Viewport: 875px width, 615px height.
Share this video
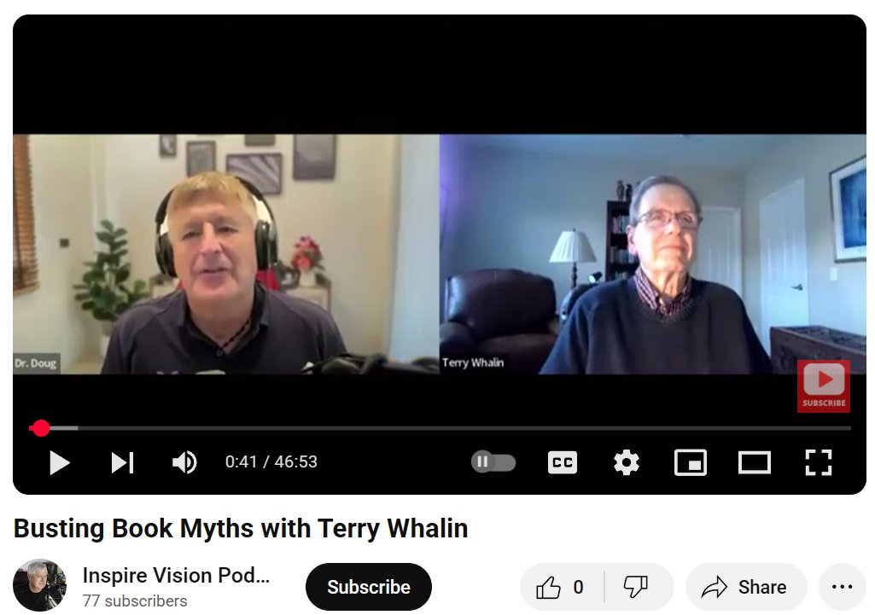pyautogui.click(x=745, y=587)
